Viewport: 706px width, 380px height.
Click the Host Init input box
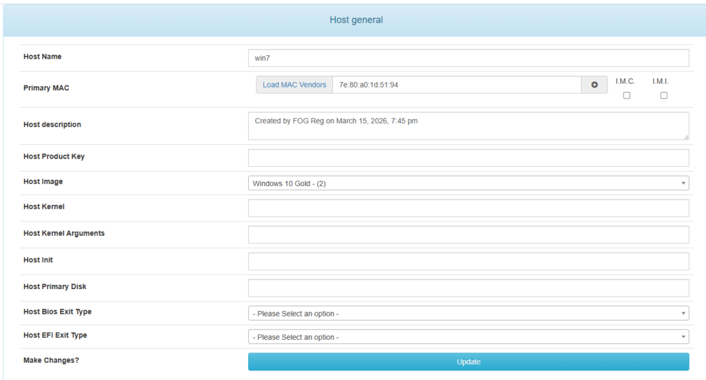pos(468,261)
